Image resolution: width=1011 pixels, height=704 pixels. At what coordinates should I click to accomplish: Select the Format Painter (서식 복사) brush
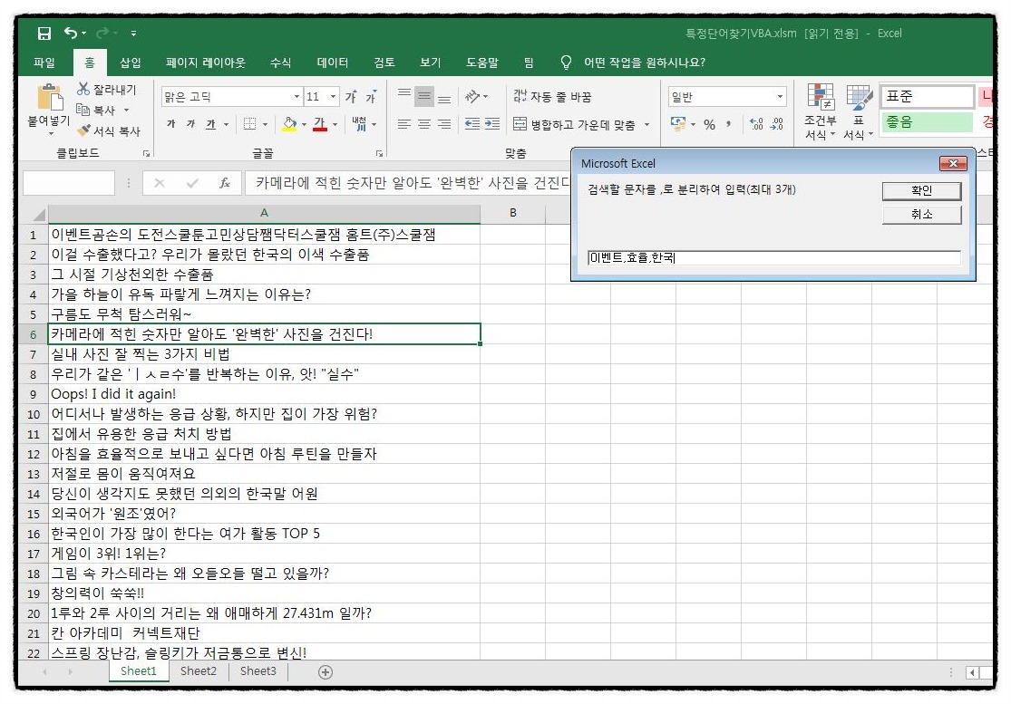coord(84,130)
